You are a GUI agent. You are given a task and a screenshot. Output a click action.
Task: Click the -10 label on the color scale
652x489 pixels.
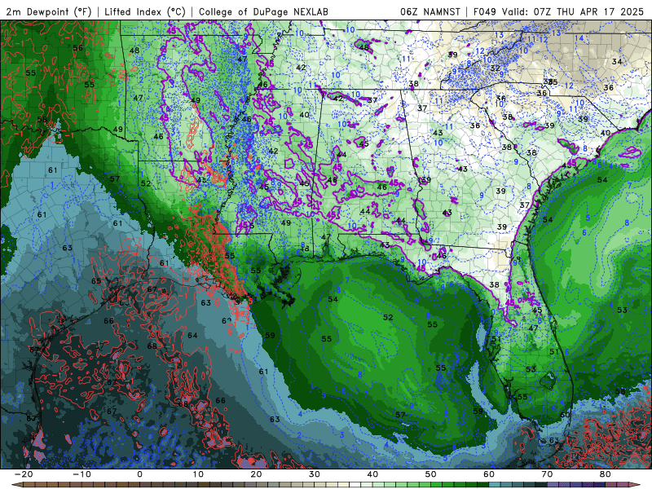point(82,474)
